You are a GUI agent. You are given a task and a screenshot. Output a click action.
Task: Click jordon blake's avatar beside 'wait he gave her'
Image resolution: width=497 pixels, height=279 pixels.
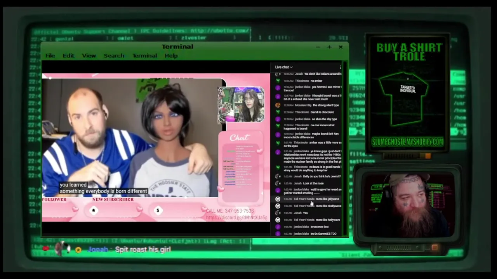coord(278,190)
